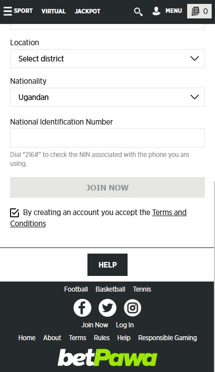Open the Terms and Conditions link
This screenshot has height=372, width=215.
tap(98, 218)
